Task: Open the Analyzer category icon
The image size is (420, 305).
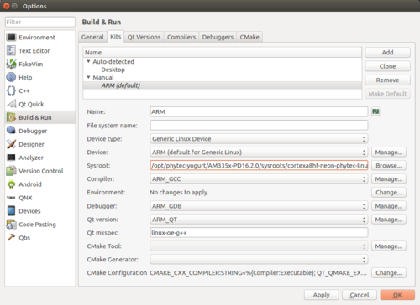Action: click(11, 158)
